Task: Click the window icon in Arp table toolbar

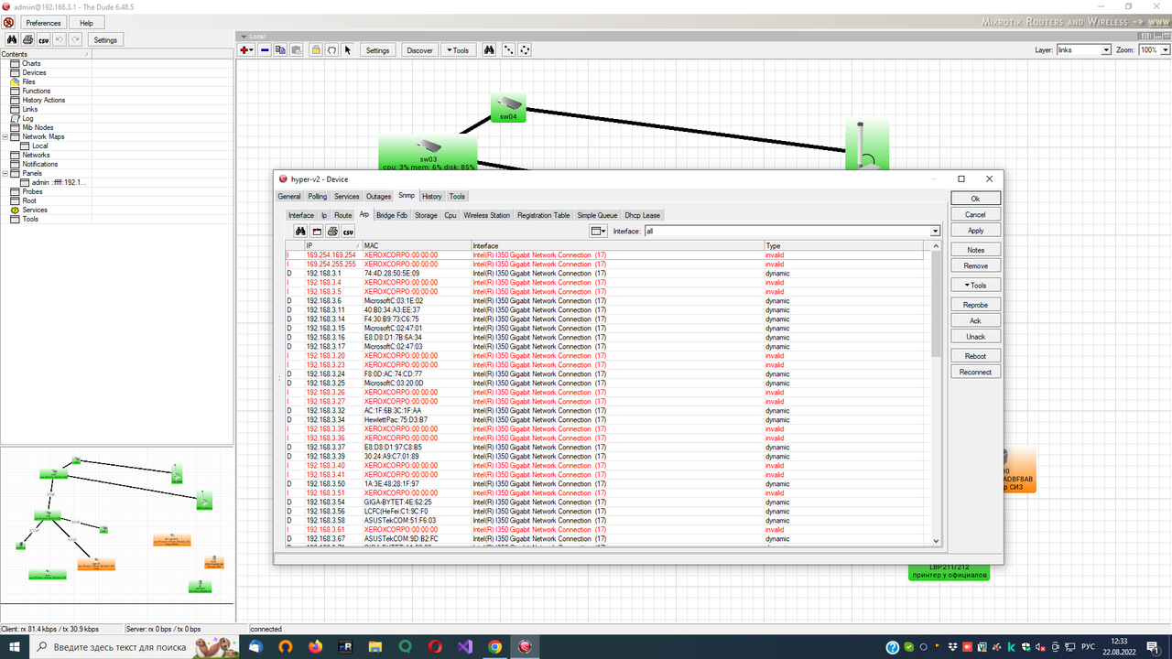Action: tap(316, 232)
